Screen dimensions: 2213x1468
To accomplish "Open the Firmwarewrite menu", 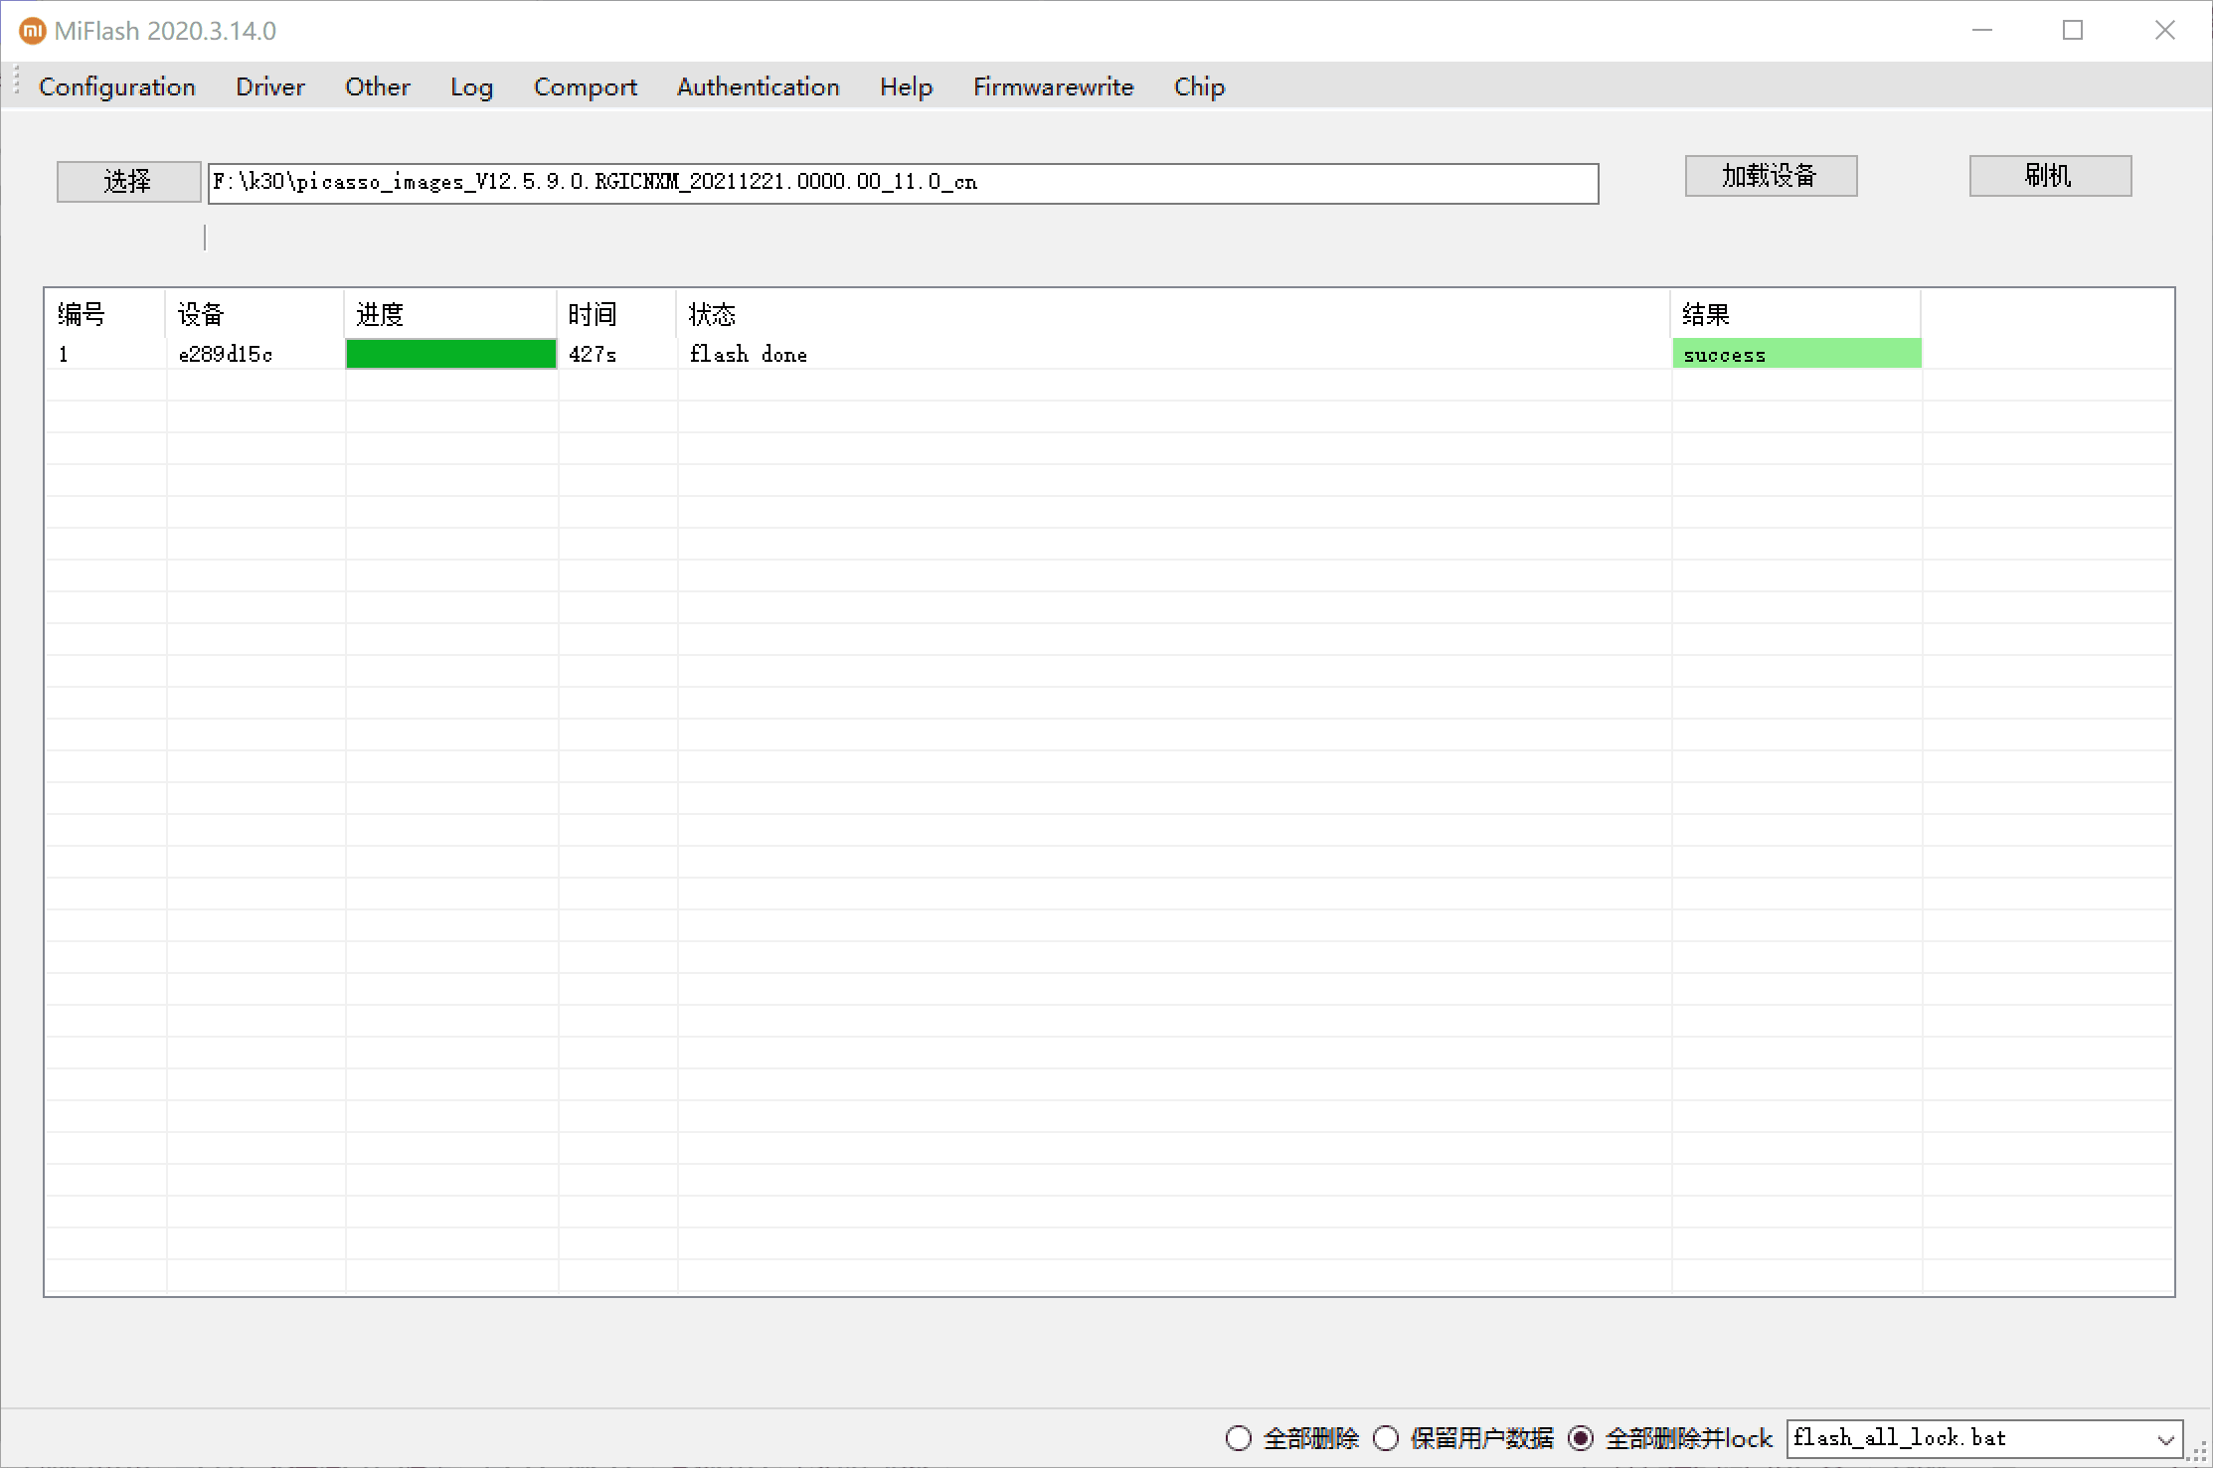I will point(1053,86).
